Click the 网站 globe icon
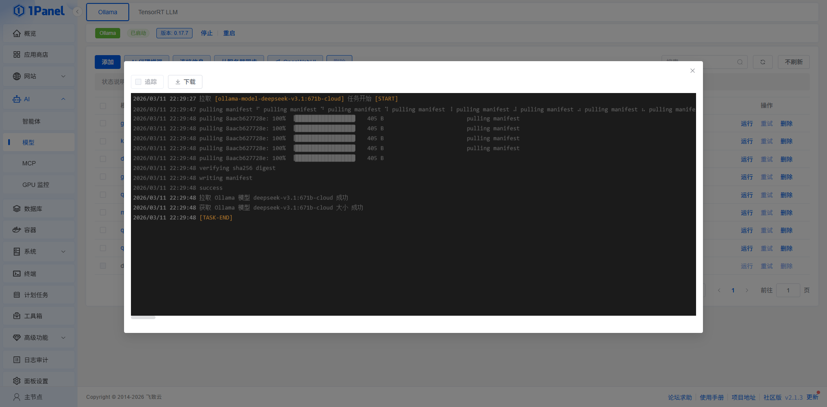Viewport: 827px width, 407px height. [17, 76]
